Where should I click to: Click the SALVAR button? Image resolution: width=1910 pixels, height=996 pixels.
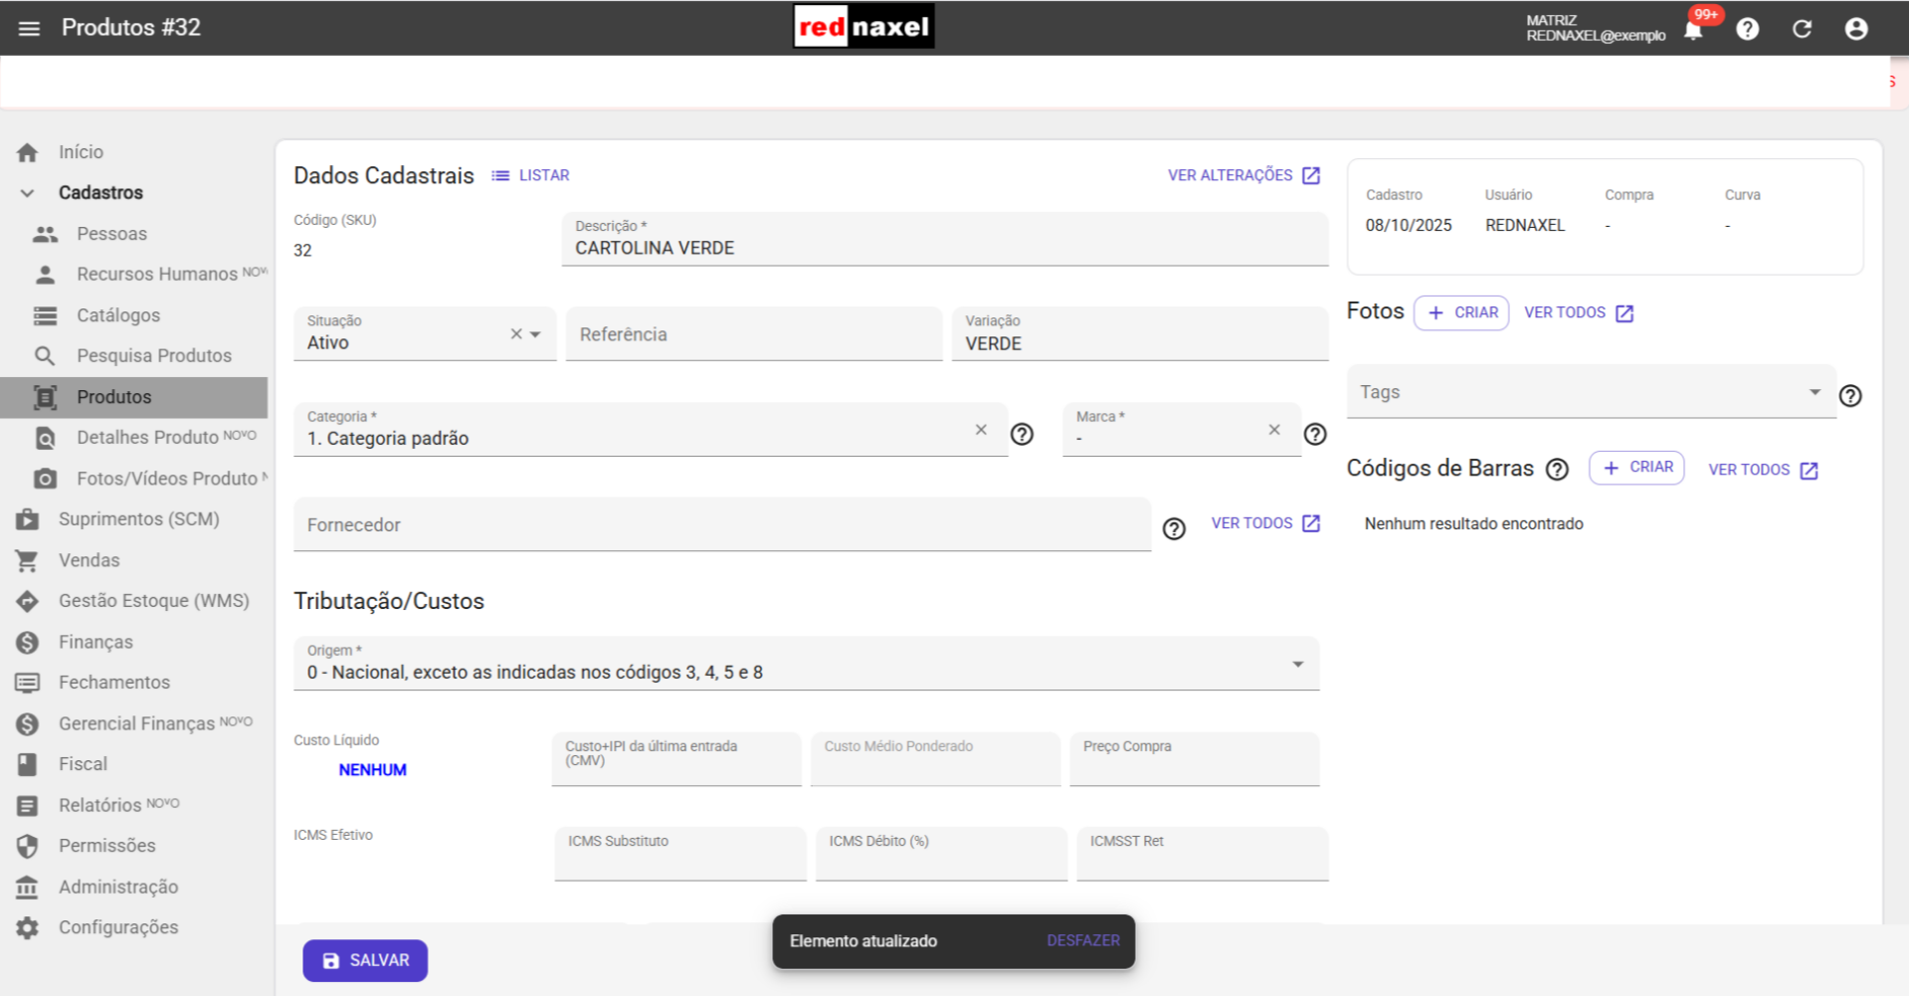tap(365, 961)
